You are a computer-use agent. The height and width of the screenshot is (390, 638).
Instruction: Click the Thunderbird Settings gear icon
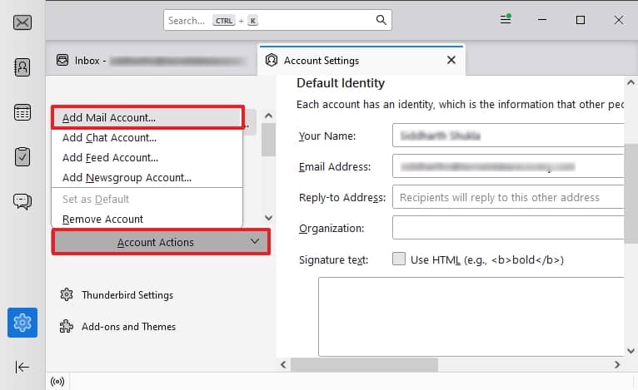coord(67,294)
